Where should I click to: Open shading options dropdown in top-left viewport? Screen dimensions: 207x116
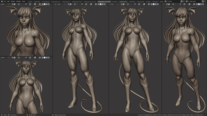coord(51,4)
